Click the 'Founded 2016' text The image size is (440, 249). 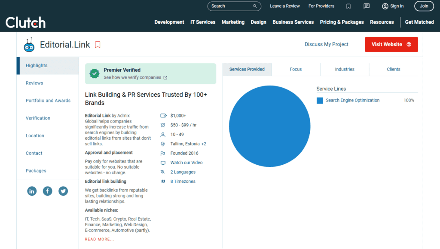click(184, 153)
